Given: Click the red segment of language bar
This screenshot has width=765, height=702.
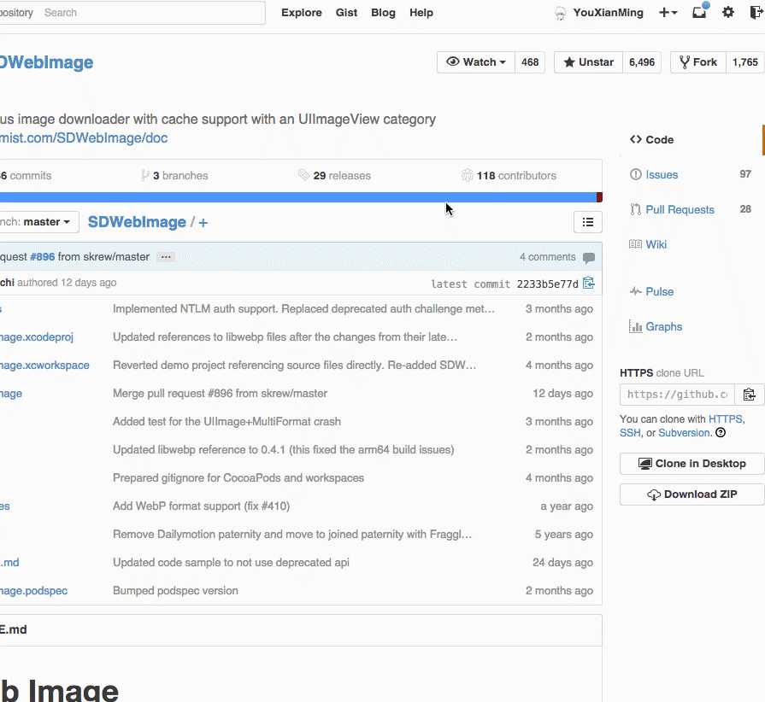Looking at the screenshot, I should click(x=600, y=197).
